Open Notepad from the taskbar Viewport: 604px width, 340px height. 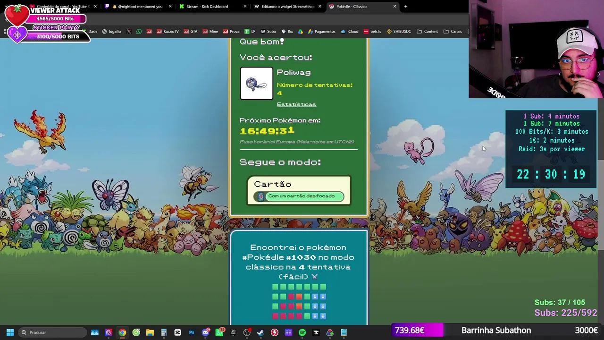click(x=344, y=332)
